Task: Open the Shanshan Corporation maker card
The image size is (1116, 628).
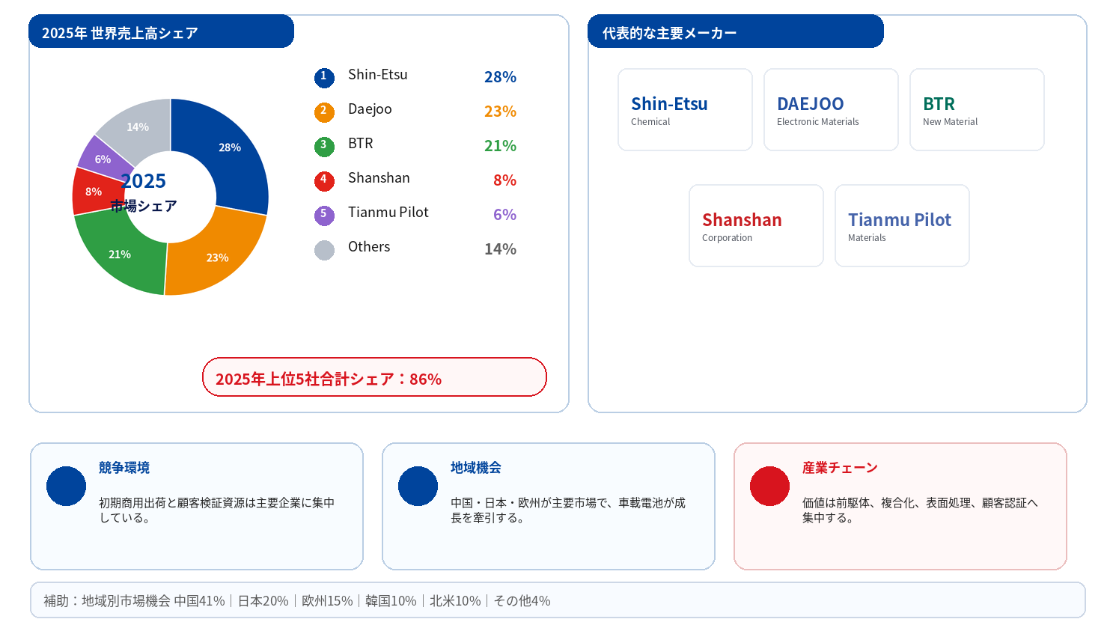Action: pos(756,226)
